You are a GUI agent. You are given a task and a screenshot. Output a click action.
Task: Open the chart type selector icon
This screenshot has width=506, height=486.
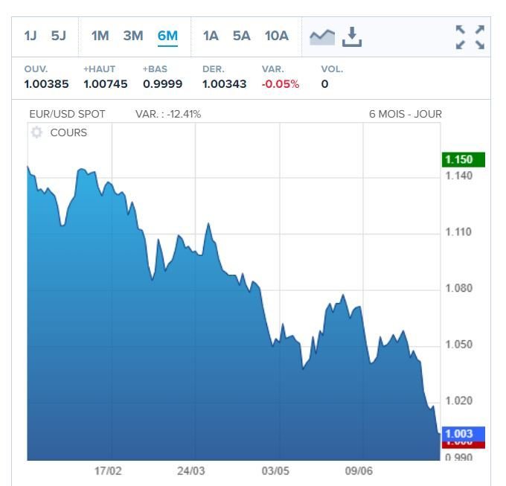[x=322, y=36]
